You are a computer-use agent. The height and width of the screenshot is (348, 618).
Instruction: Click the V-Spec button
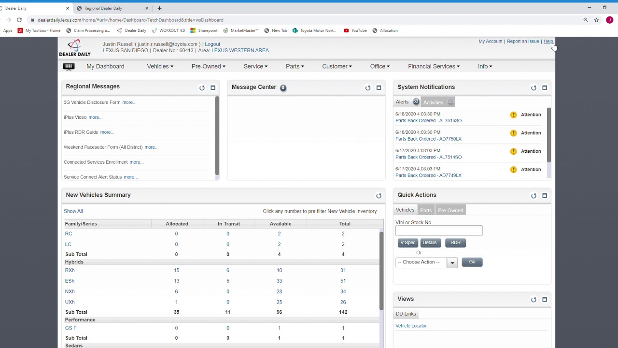(x=407, y=243)
